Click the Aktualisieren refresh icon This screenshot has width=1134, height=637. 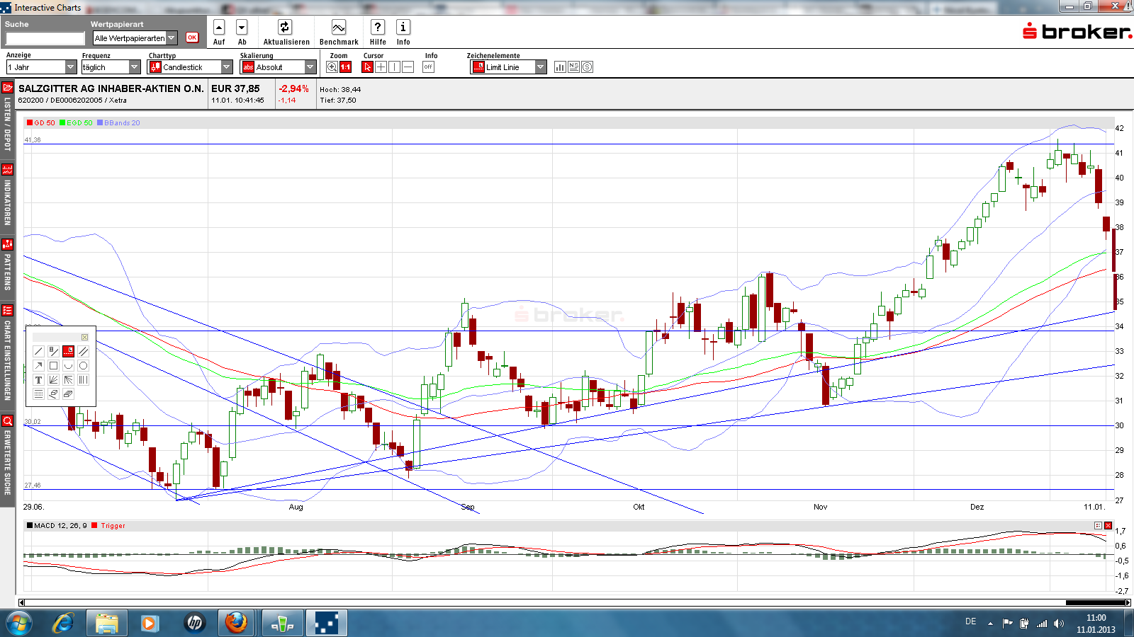[x=284, y=28]
